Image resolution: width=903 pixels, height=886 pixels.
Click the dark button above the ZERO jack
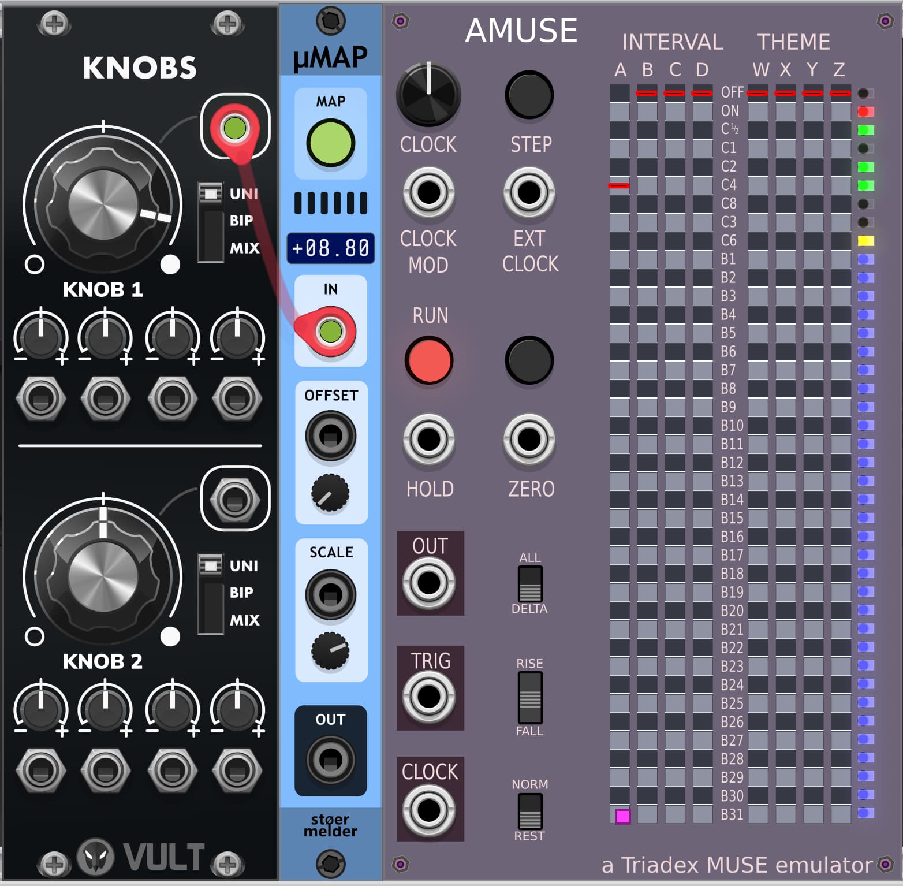(529, 360)
